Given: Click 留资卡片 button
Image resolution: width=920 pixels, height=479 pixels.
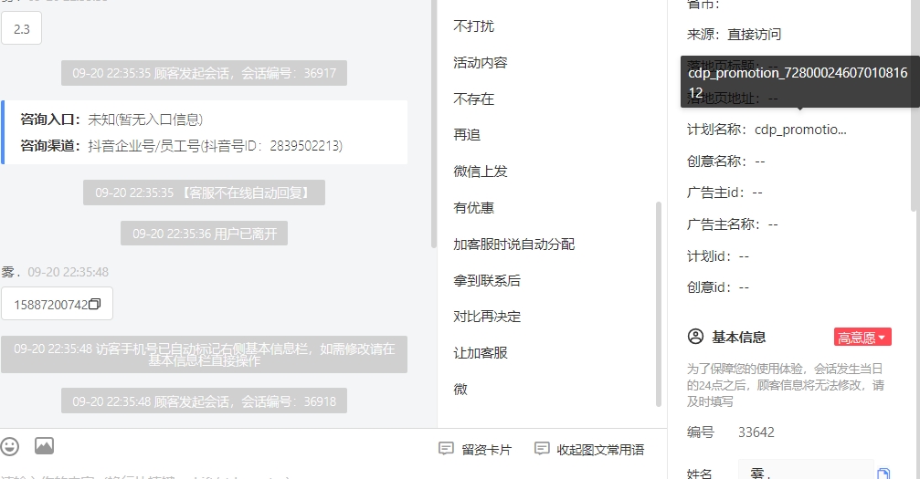Looking at the screenshot, I should pyautogui.click(x=475, y=449).
